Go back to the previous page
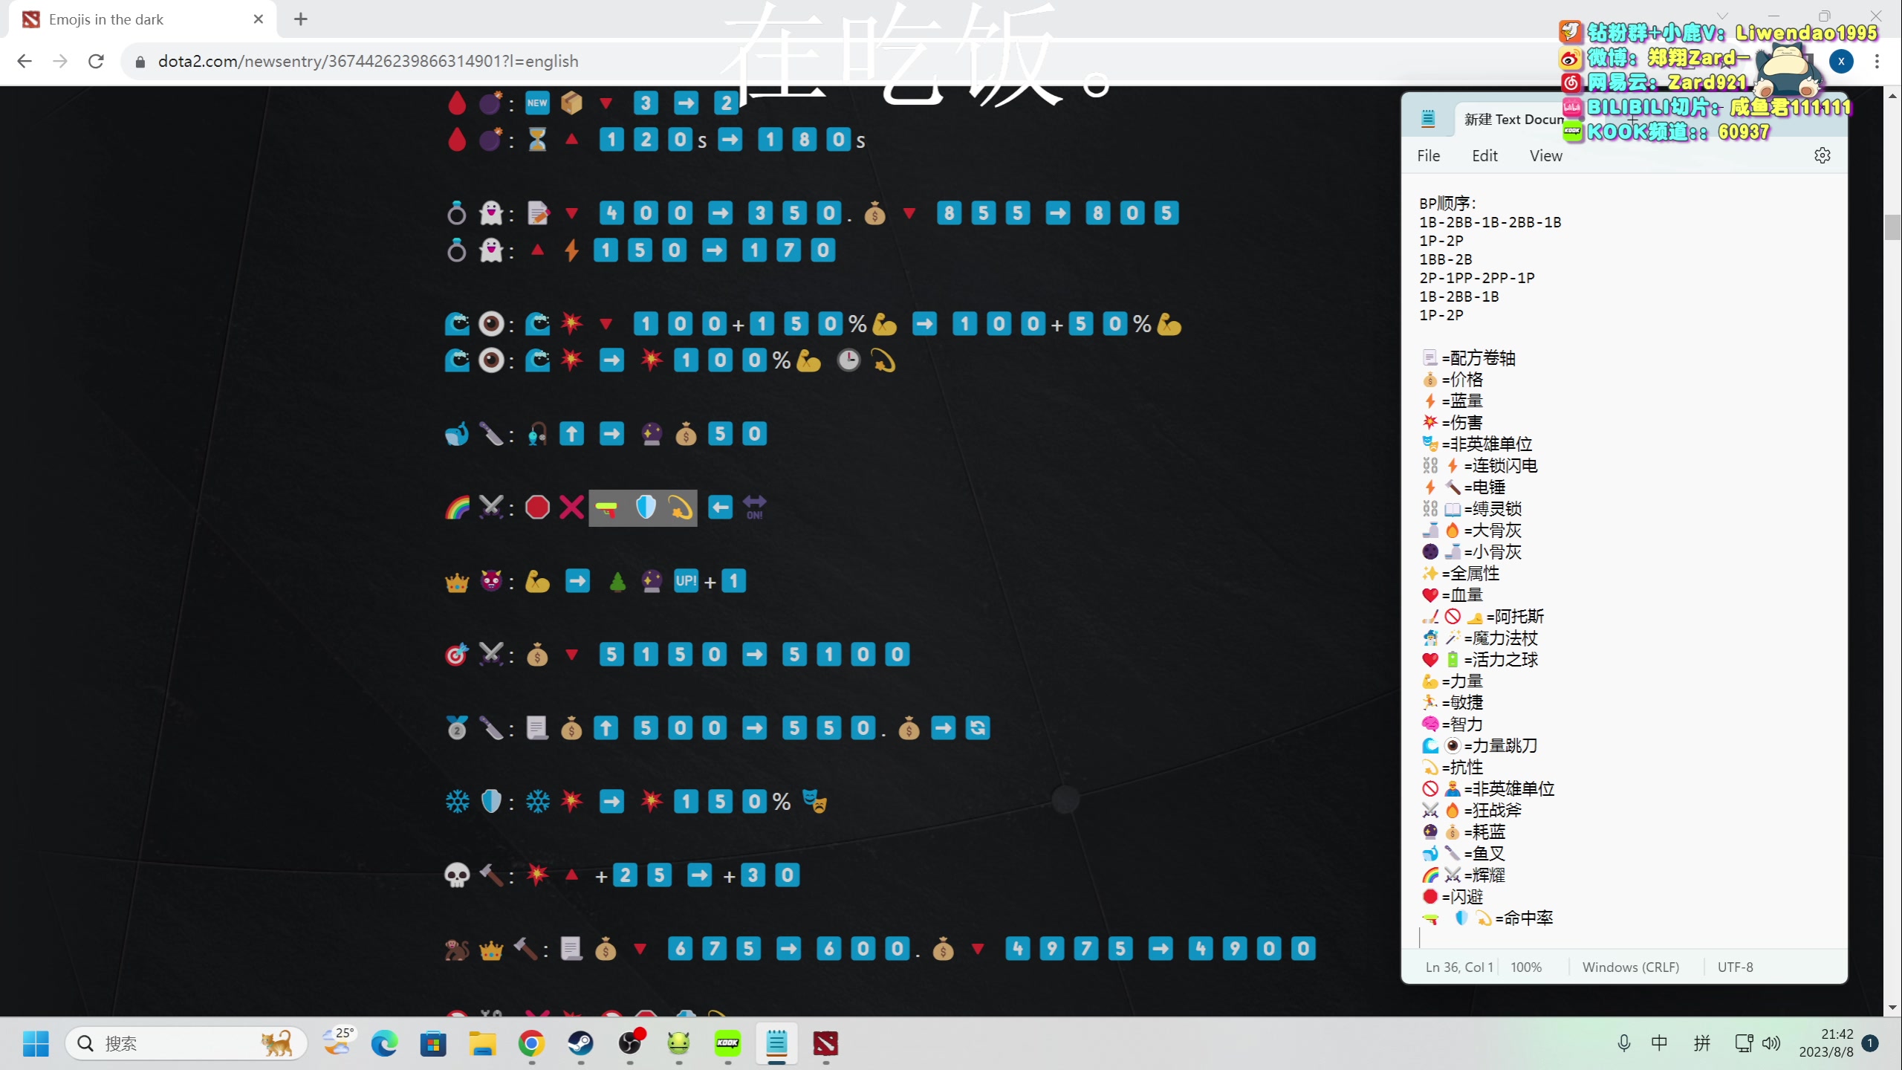The width and height of the screenshot is (1902, 1070). click(25, 61)
